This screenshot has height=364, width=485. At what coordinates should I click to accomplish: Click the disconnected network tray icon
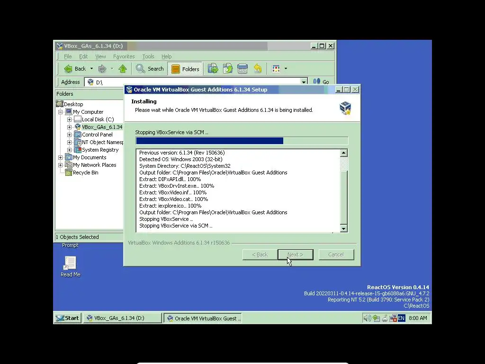click(393, 318)
